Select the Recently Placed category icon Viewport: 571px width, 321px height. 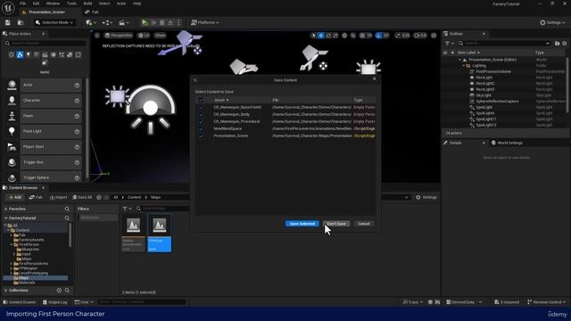(x=12, y=54)
